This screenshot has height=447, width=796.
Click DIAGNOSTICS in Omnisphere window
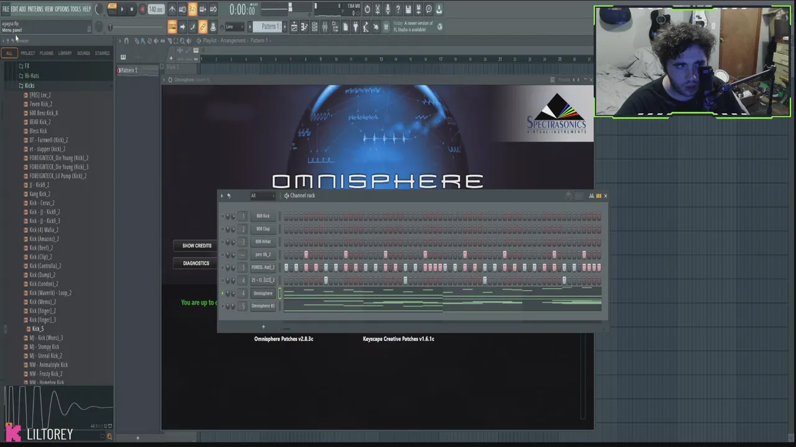point(196,263)
